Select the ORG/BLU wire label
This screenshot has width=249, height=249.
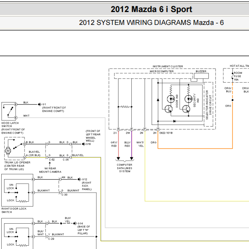[228, 90]
